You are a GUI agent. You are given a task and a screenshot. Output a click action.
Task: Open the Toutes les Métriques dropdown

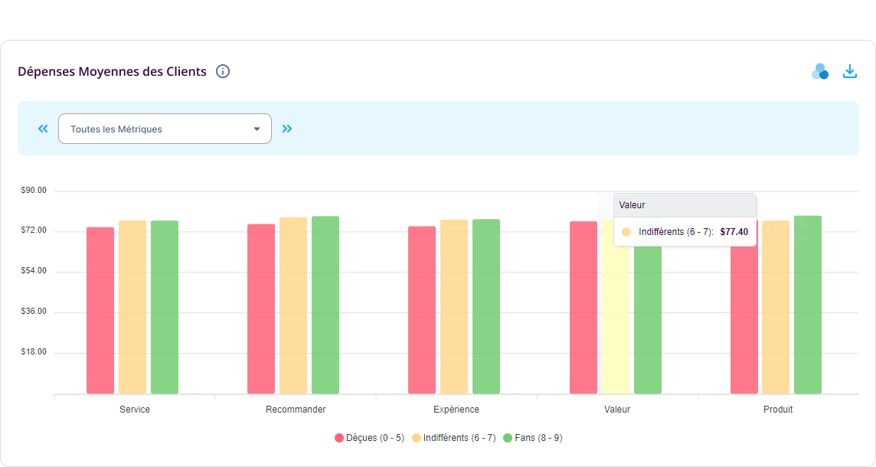tap(165, 129)
